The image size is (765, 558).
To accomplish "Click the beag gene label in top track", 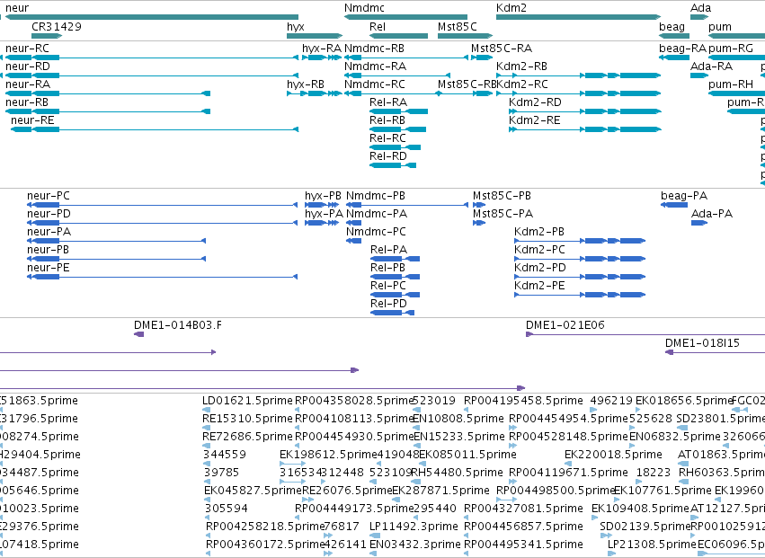I will (672, 26).
